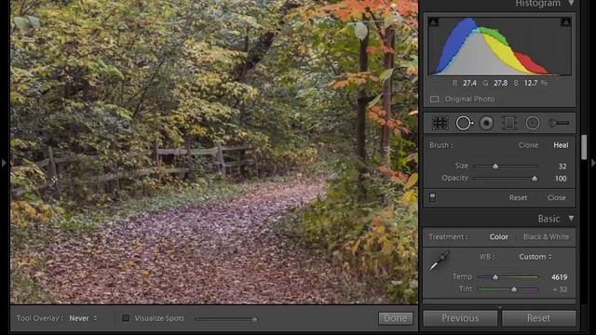The image size is (596, 335).
Task: Click the Size value 32 field
Action: click(x=562, y=167)
